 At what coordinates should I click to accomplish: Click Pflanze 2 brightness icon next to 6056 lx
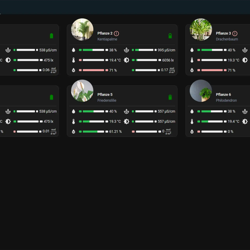127,60
